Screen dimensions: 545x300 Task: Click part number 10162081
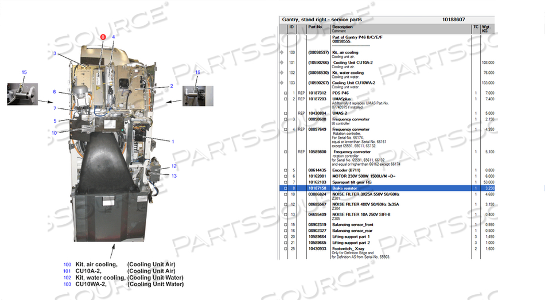[x=317, y=176]
